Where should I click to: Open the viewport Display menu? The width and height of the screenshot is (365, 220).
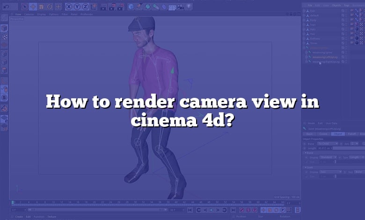tap(42, 14)
